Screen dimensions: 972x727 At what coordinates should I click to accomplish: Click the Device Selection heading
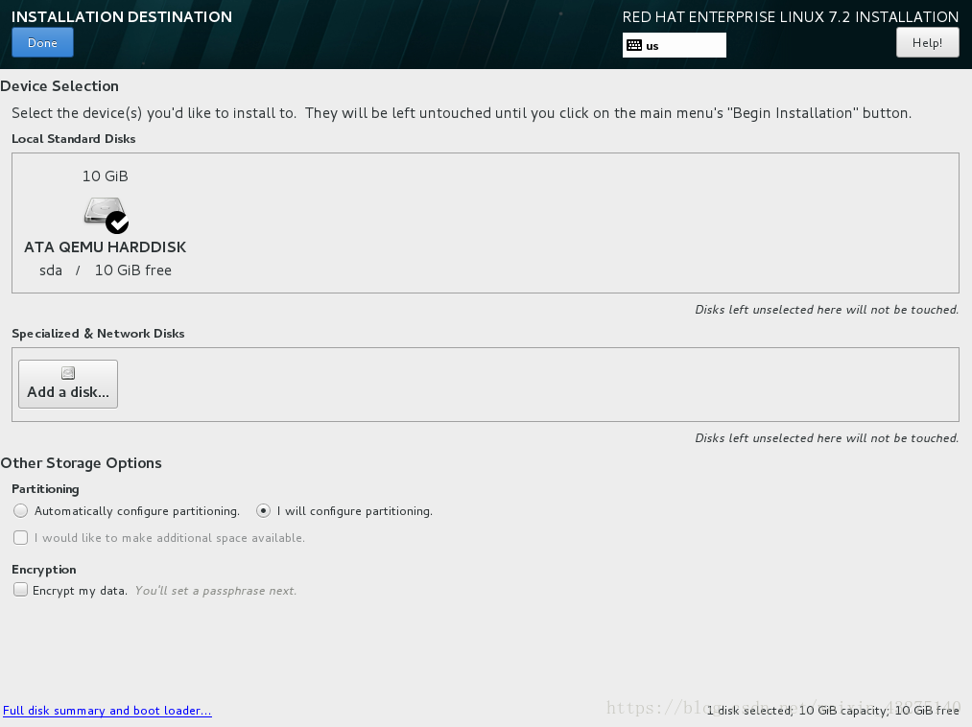pyautogui.click(x=59, y=86)
